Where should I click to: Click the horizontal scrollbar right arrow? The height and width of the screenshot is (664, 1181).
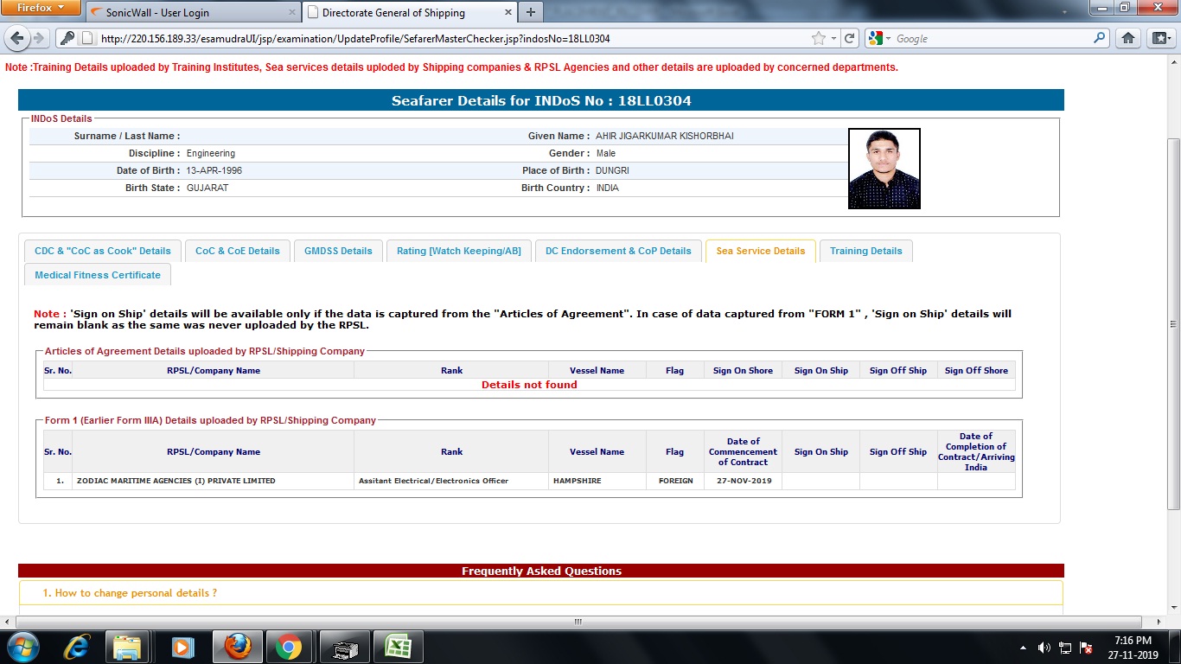click(x=1159, y=622)
